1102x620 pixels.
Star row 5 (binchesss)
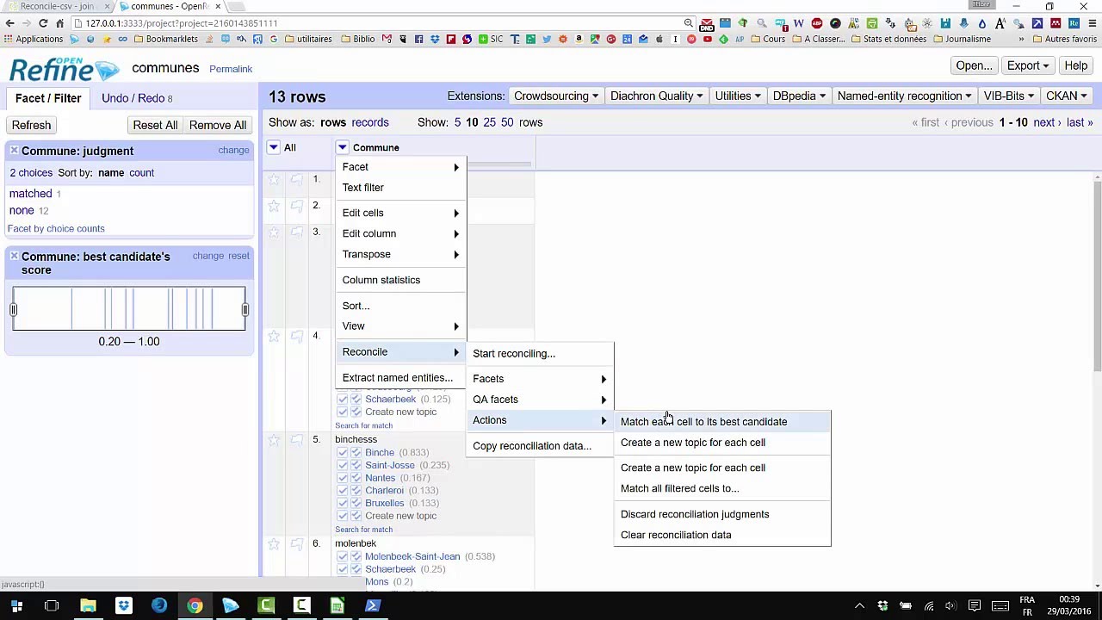274,440
